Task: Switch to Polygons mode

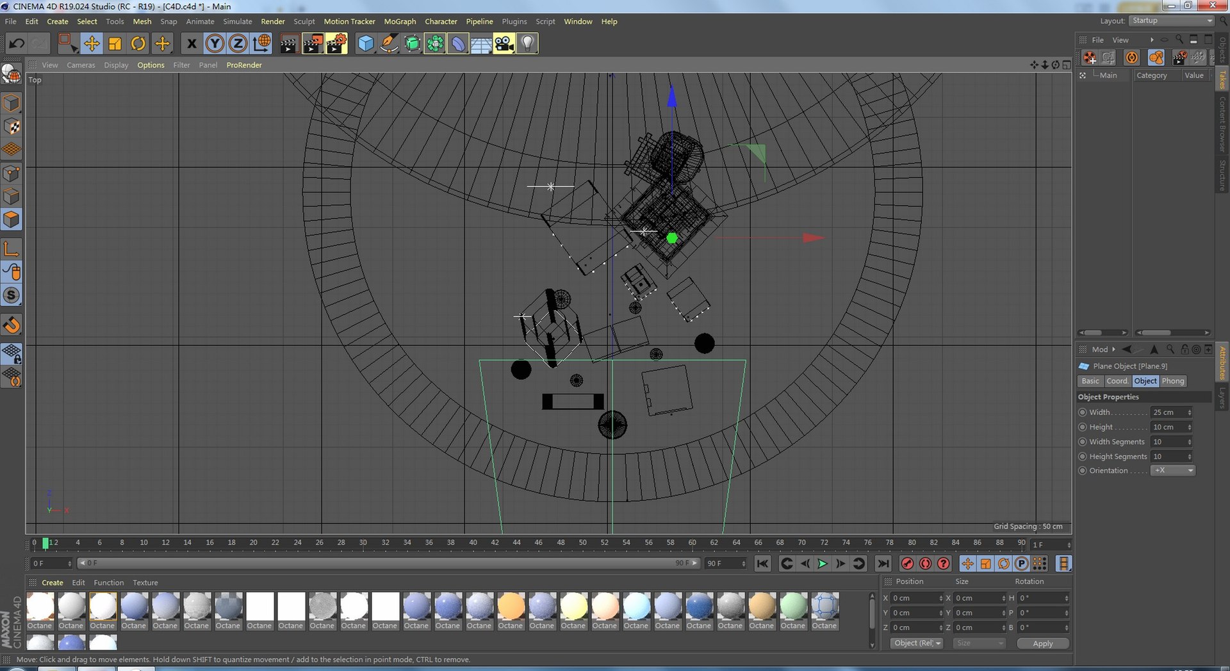Action: (12, 220)
